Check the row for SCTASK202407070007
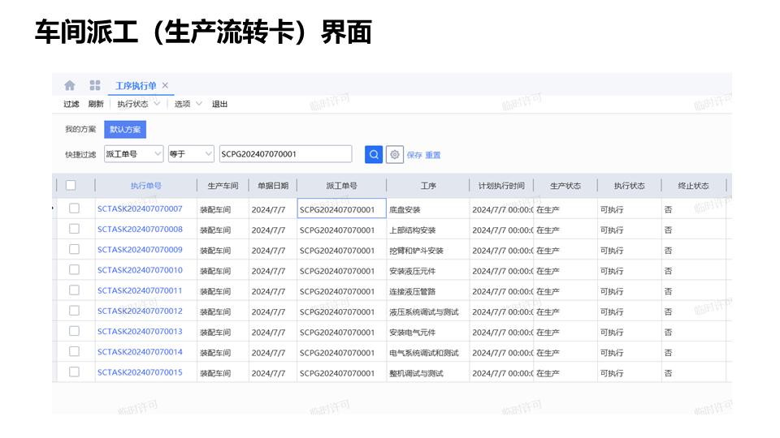The height and width of the screenshot is (438, 780). tap(74, 208)
